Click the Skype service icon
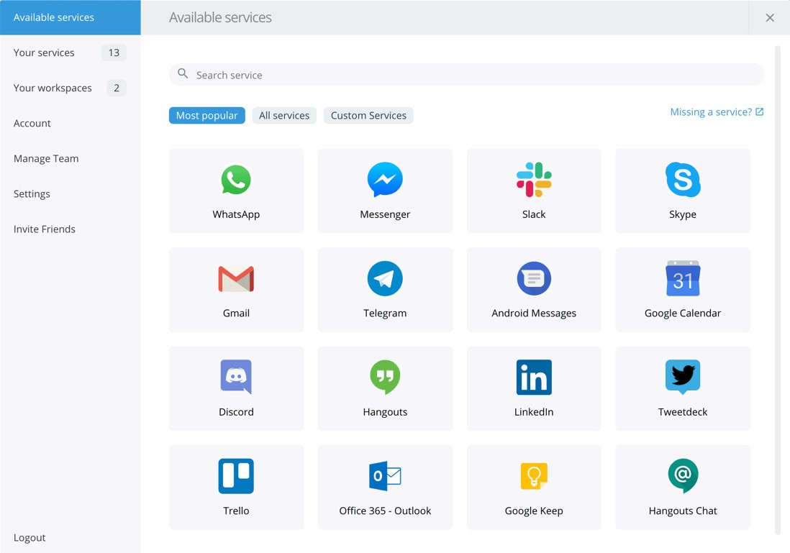The image size is (790, 553). 682,180
